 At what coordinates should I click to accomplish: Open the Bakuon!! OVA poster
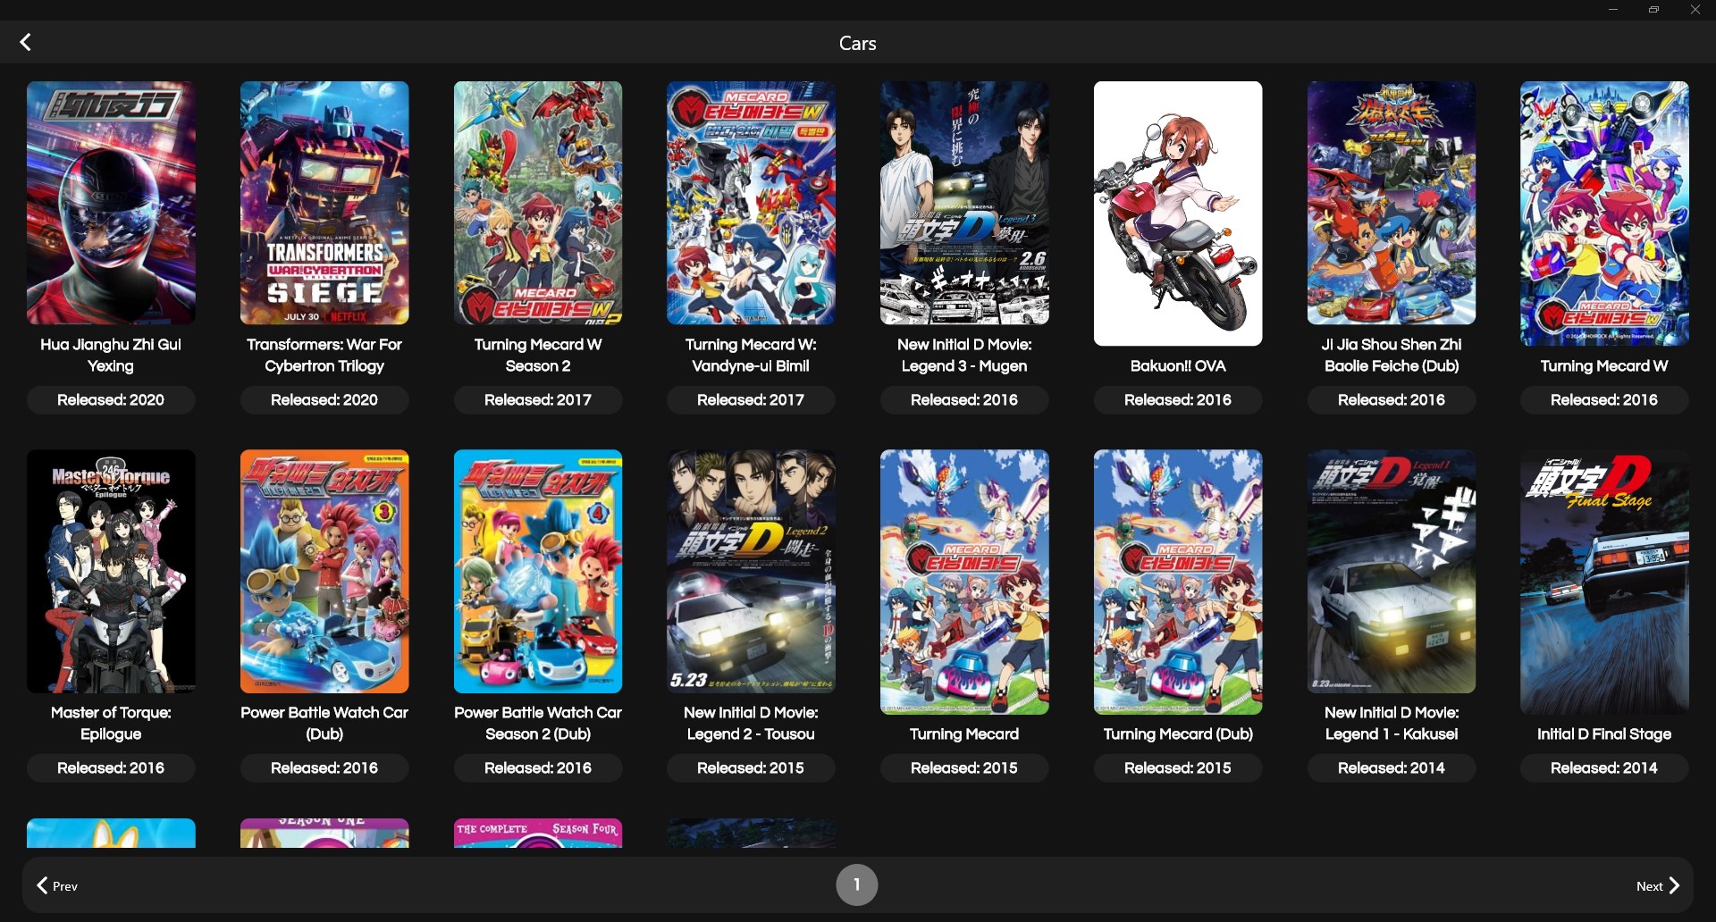(x=1178, y=214)
